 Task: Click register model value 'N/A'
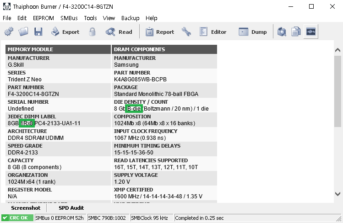[12, 196]
